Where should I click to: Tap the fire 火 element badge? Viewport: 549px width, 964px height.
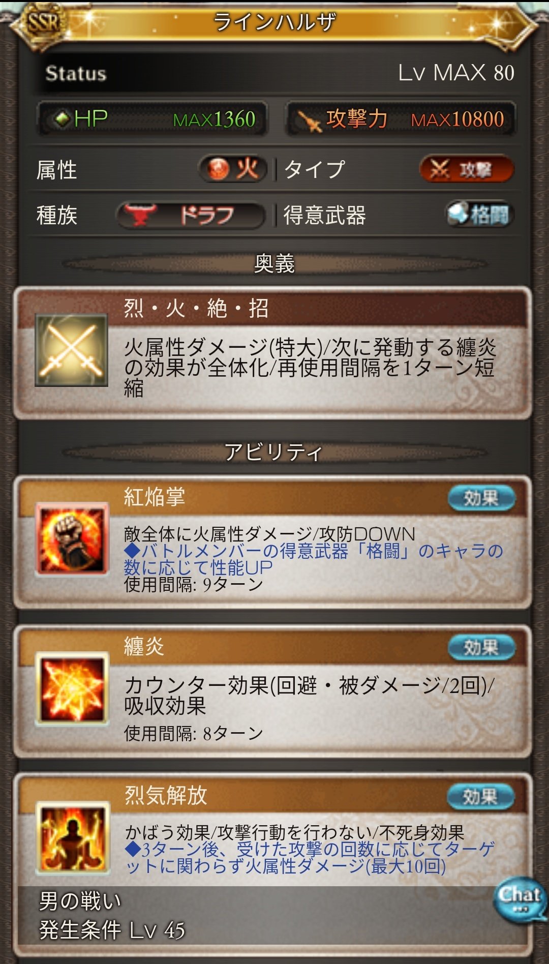pyautogui.click(x=233, y=169)
